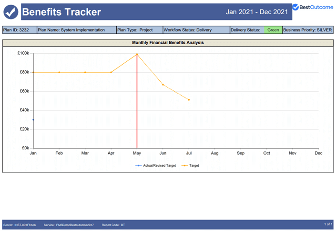Select the June target data point
This screenshot has width=336, height=231.
(163, 85)
